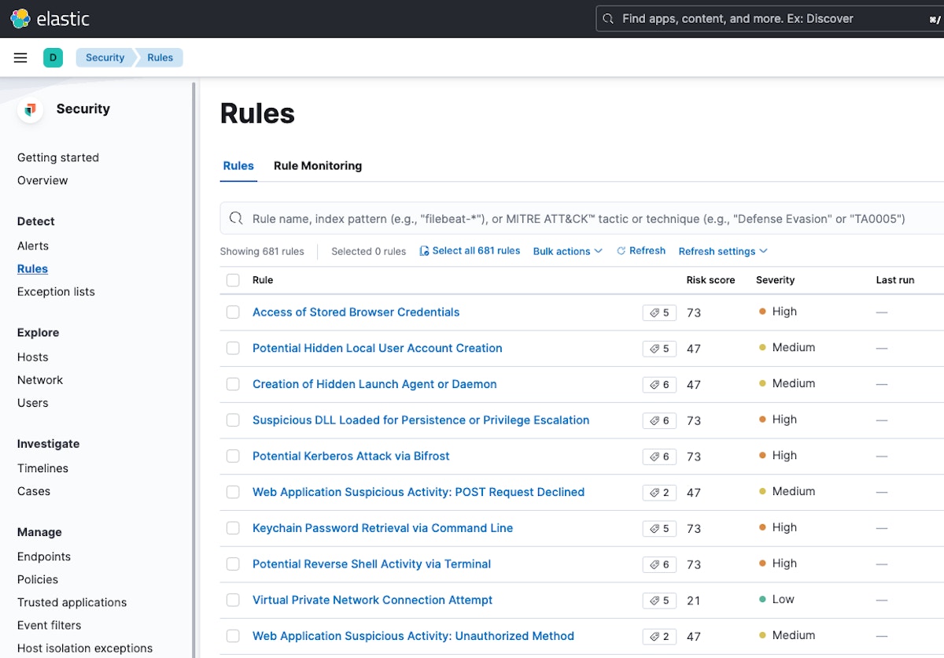This screenshot has width=944, height=658.
Task: Click the Security app shield icon
Action: 31,109
